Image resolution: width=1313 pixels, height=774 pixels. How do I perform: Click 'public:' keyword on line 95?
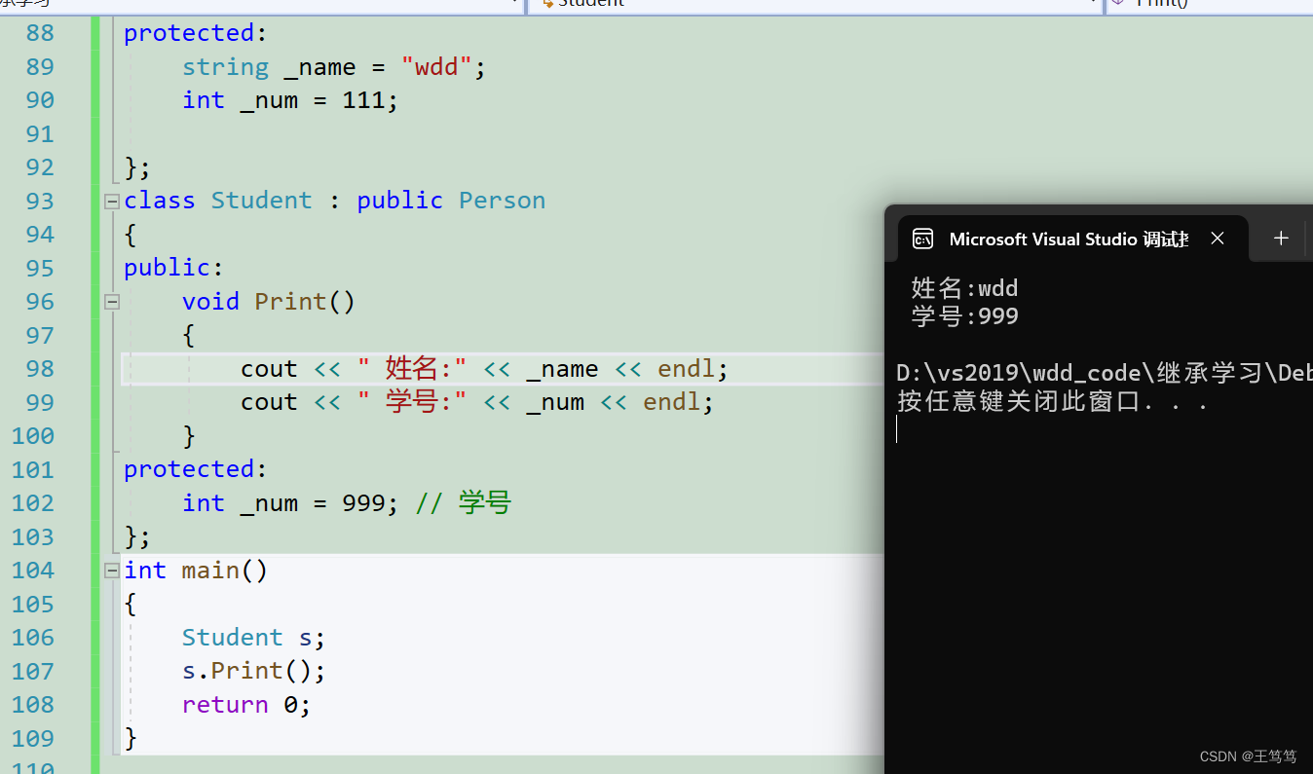click(x=173, y=268)
